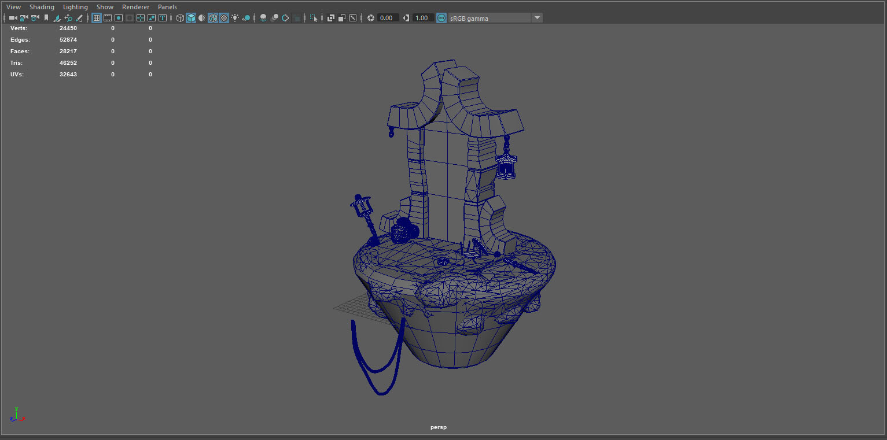
Task: Open the Renderer menu
Action: [x=135, y=7]
